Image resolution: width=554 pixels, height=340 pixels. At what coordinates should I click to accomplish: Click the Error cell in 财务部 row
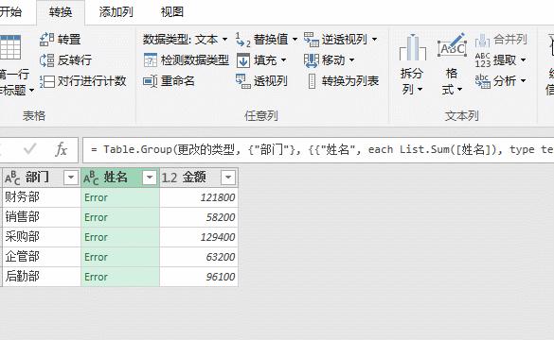(120, 197)
